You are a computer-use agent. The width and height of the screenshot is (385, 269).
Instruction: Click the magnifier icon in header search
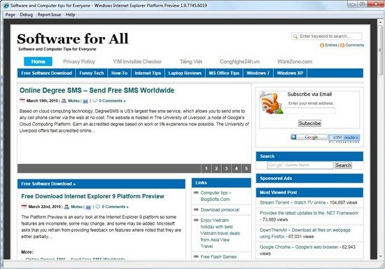pyautogui.click(x=295, y=36)
